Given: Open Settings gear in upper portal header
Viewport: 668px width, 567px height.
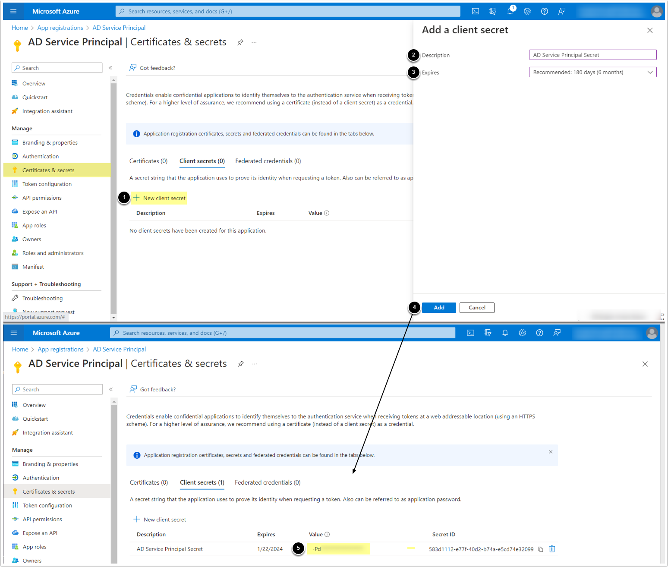Looking at the screenshot, I should pos(527,11).
